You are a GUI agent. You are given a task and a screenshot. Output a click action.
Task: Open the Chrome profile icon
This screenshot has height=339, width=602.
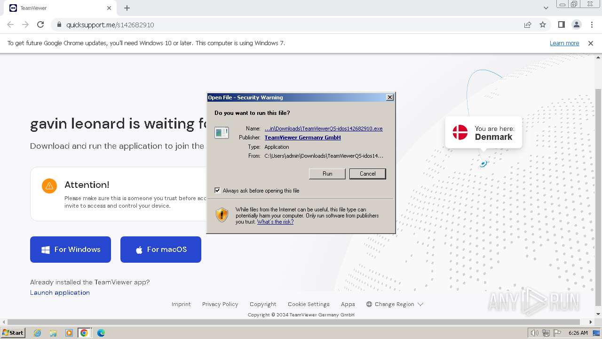pyautogui.click(x=576, y=24)
